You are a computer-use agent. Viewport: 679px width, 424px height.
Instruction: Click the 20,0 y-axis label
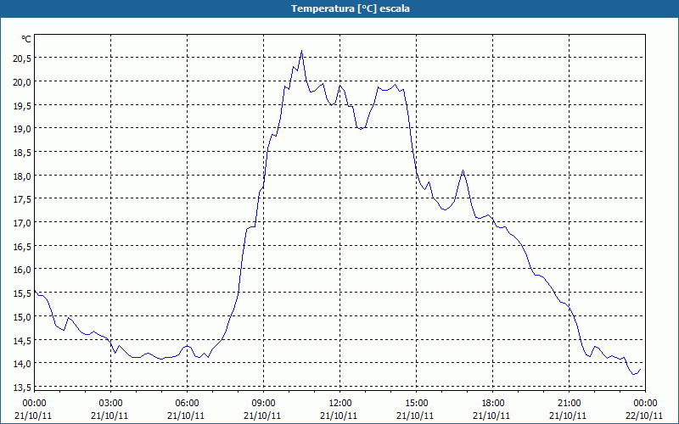pyautogui.click(x=22, y=81)
